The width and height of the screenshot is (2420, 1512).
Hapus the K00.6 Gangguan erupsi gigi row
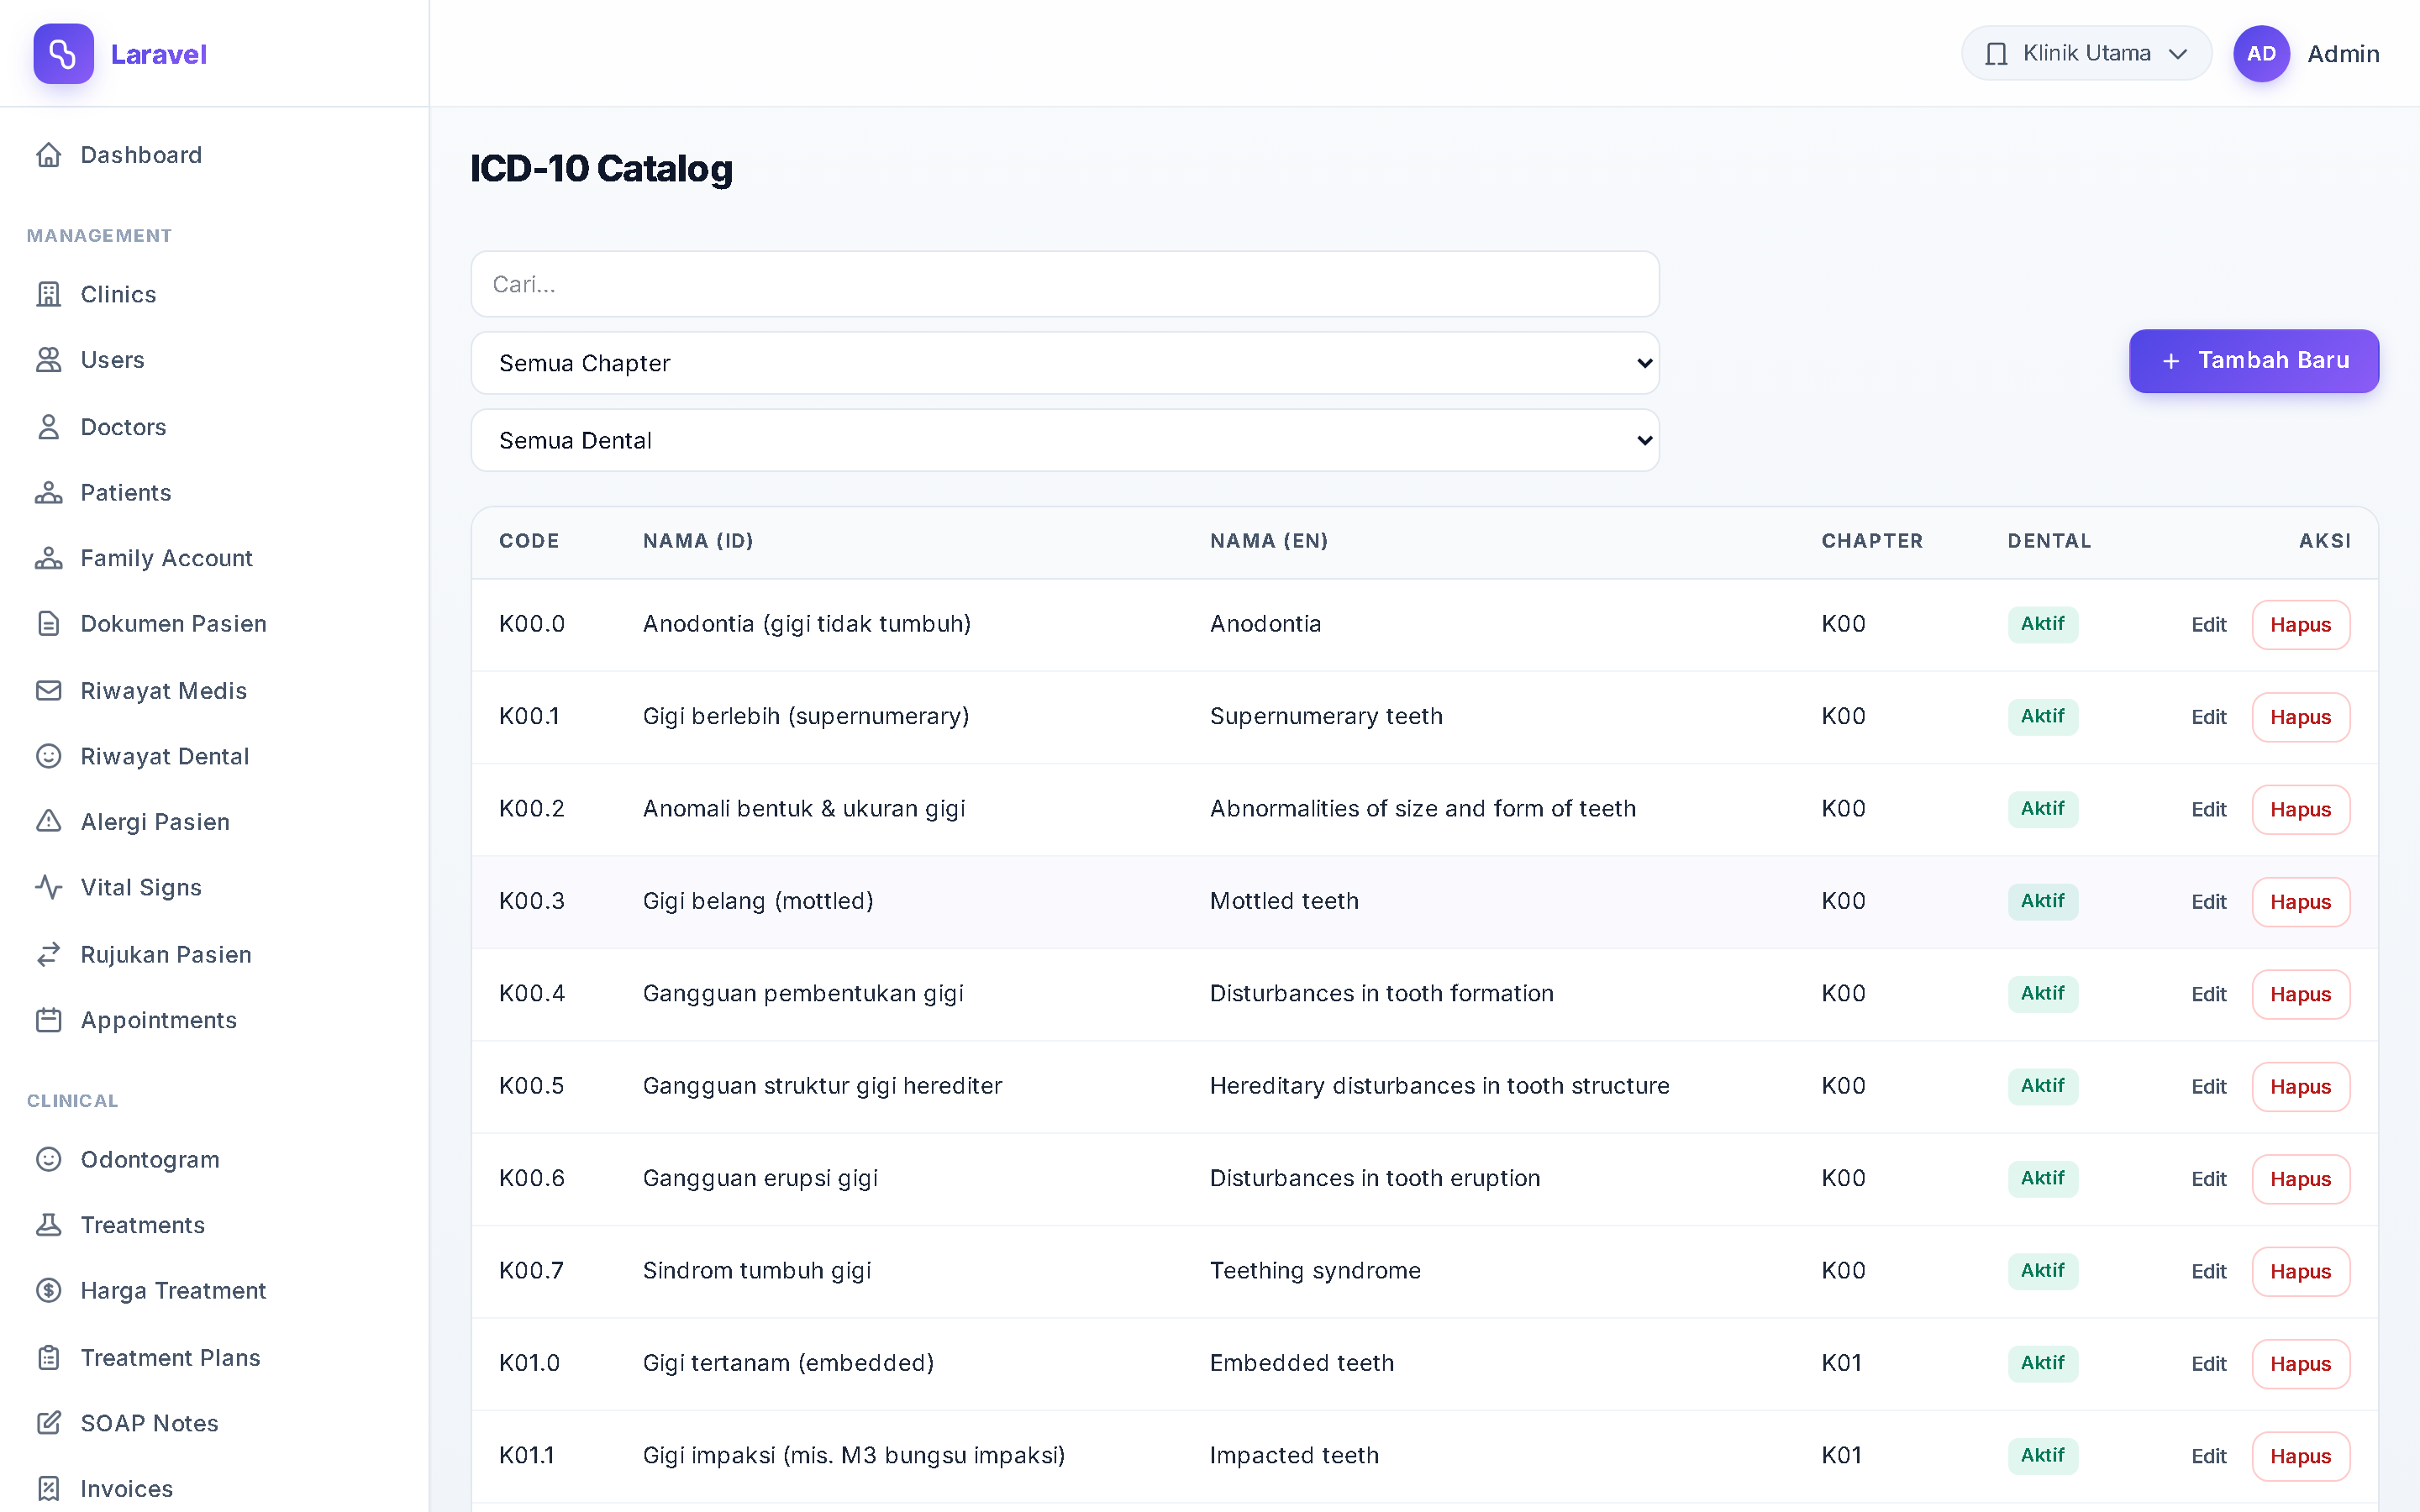2300,1179
